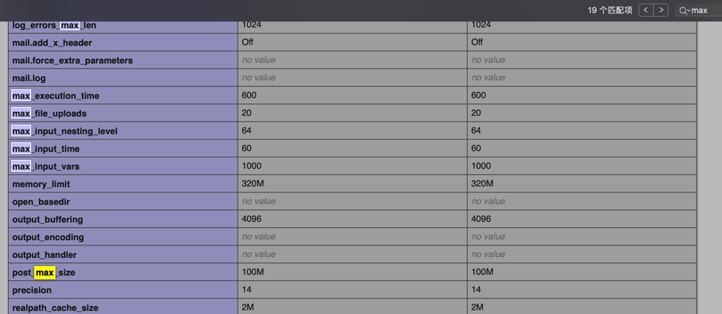Select the output_buffering row label
This screenshot has height=314, width=722.
tap(48, 220)
